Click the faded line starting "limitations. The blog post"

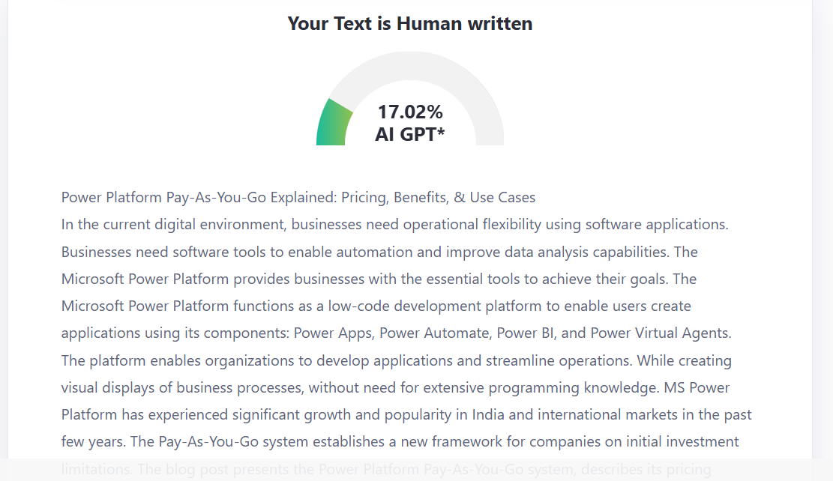[x=385, y=469]
